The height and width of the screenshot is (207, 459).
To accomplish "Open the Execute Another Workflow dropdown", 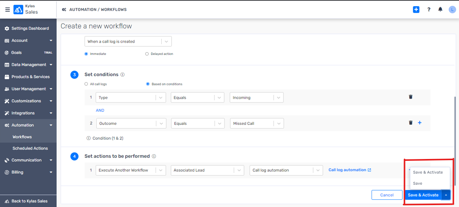I will tap(131, 171).
